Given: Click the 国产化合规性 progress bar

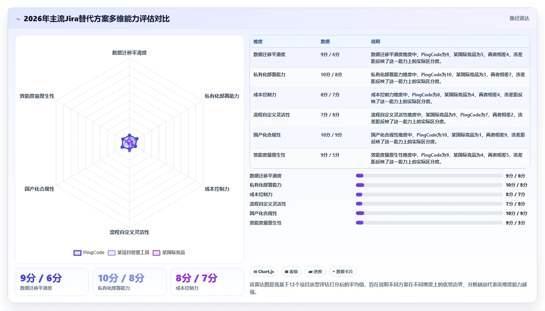Looking at the screenshot, I should click(x=429, y=213).
